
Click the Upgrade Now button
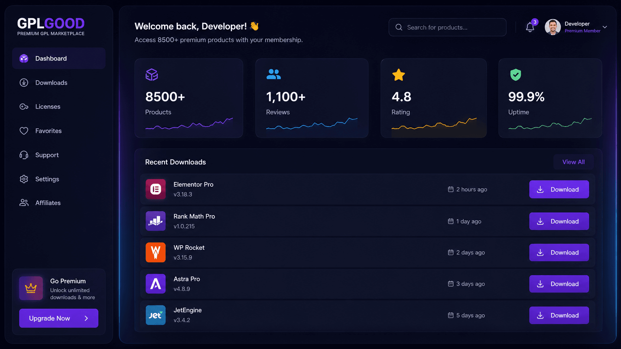click(x=59, y=318)
